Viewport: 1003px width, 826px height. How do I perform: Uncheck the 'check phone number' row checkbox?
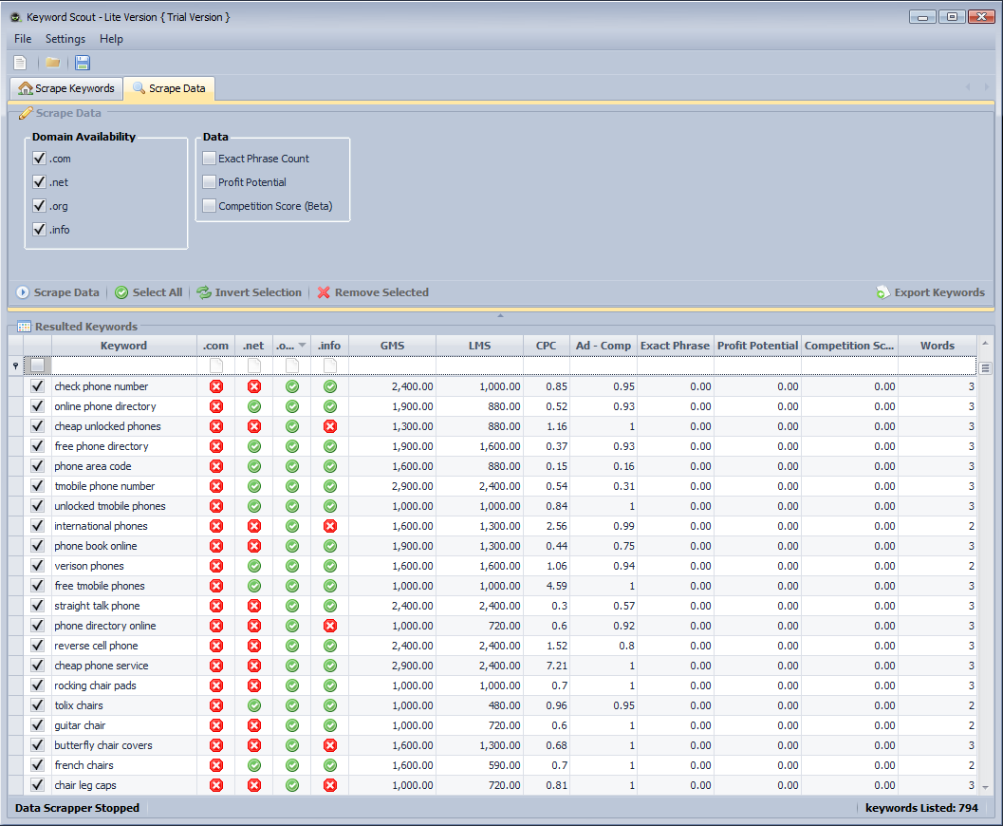tap(37, 386)
